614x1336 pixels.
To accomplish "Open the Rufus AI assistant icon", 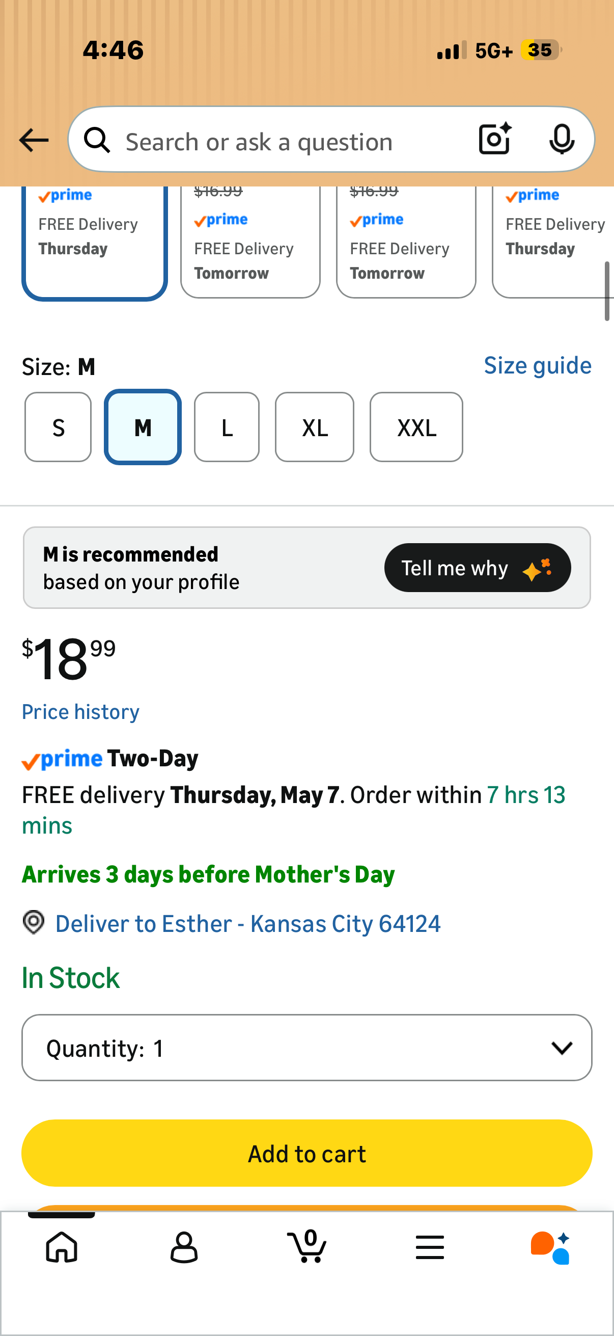I will coord(551,1247).
